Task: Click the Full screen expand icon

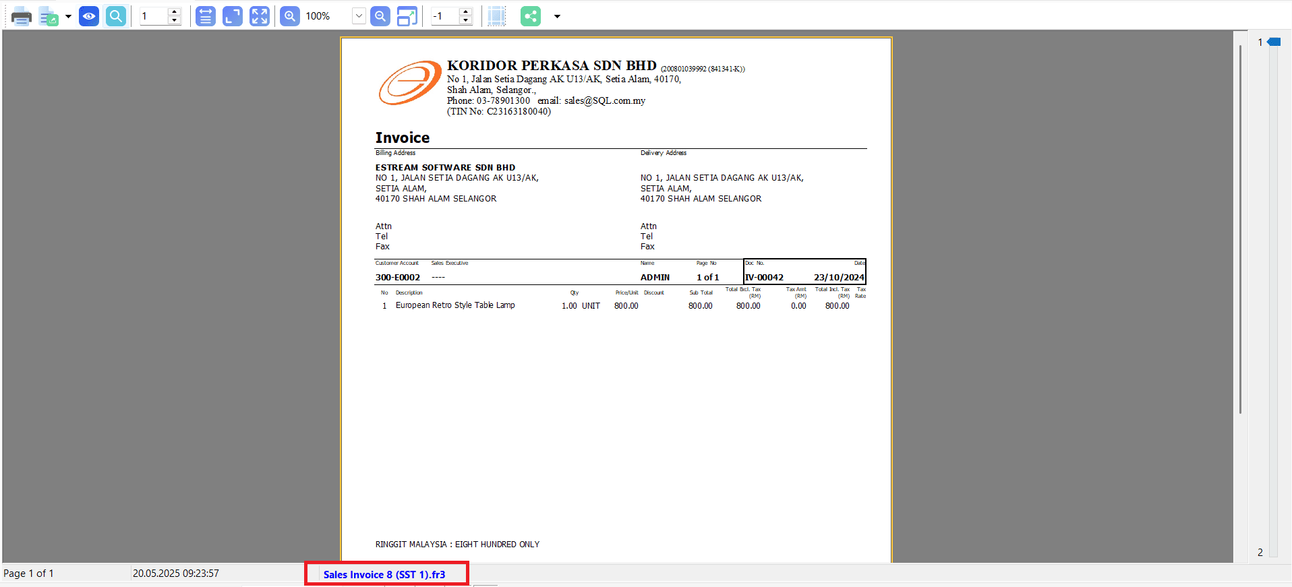Action: [x=260, y=16]
